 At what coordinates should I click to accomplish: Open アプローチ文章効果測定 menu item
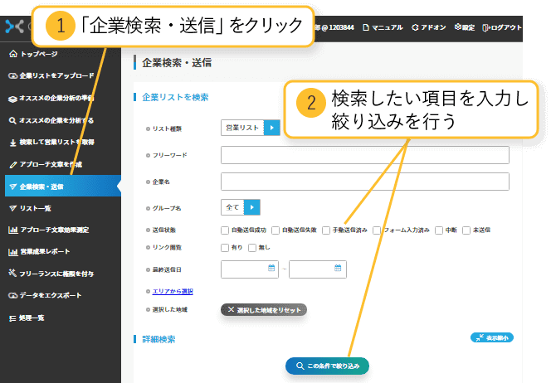tap(55, 230)
